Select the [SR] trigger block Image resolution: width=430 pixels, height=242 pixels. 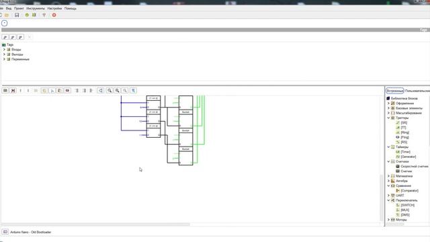[404, 123]
